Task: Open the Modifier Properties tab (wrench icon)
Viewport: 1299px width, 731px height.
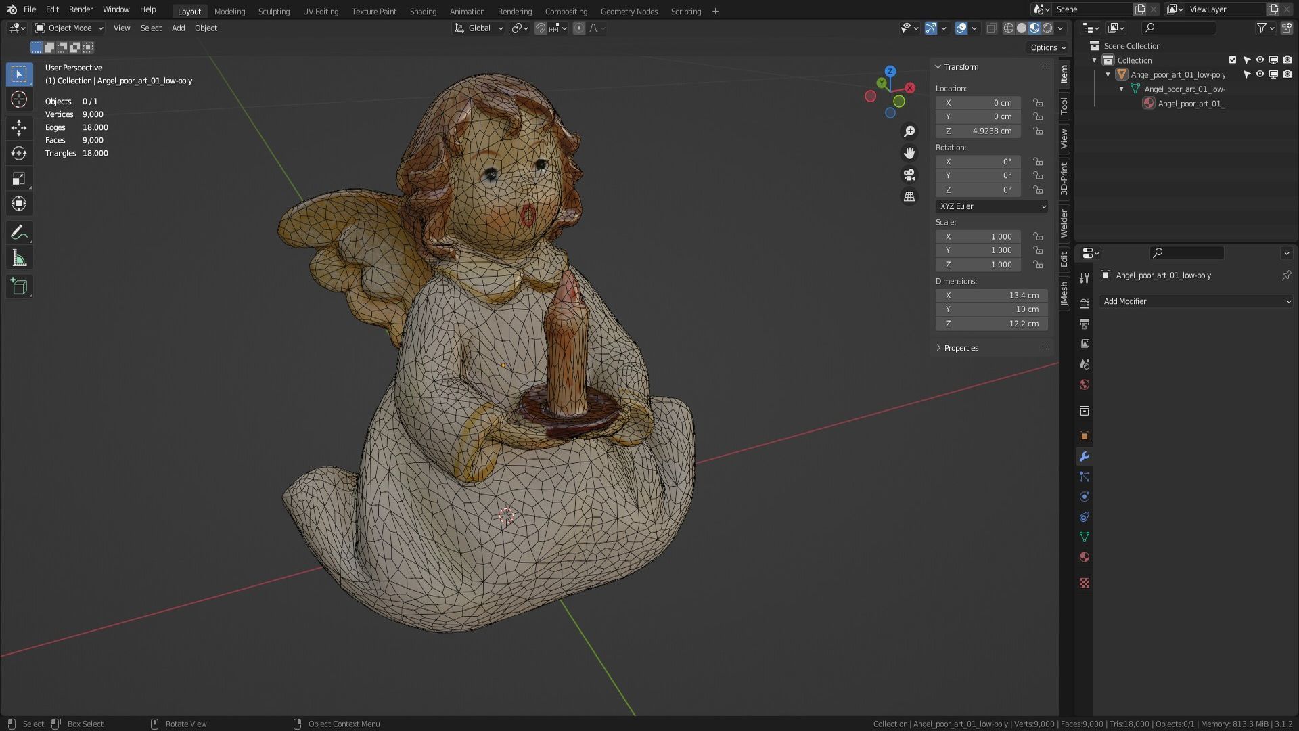Action: click(1085, 457)
